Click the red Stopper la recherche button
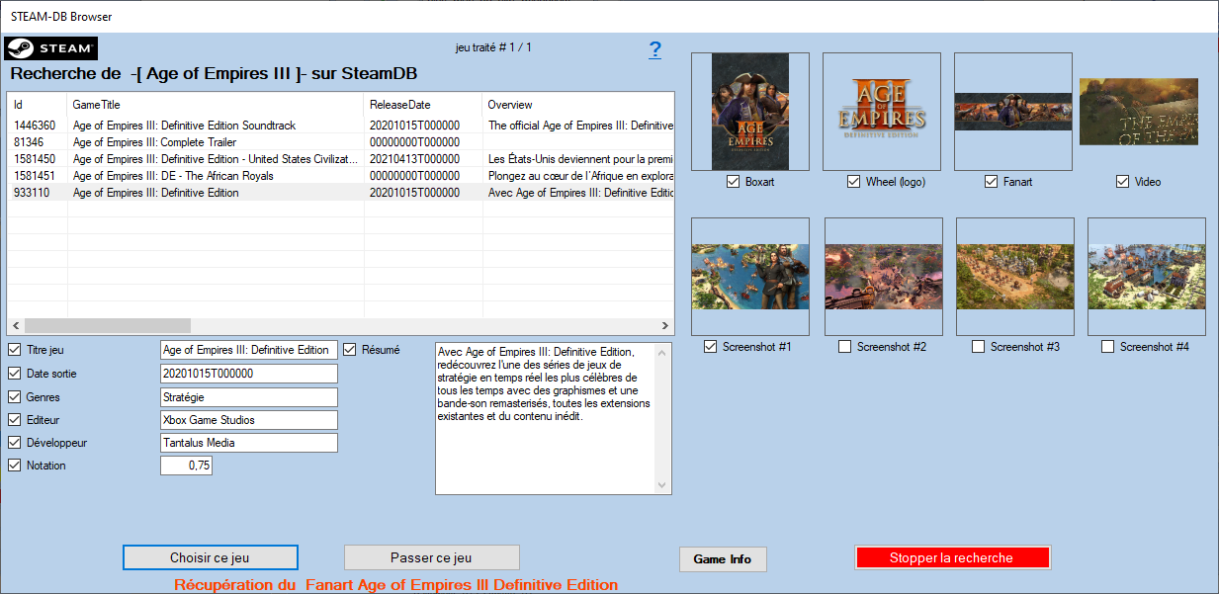The height and width of the screenshot is (594, 1219). coord(951,558)
